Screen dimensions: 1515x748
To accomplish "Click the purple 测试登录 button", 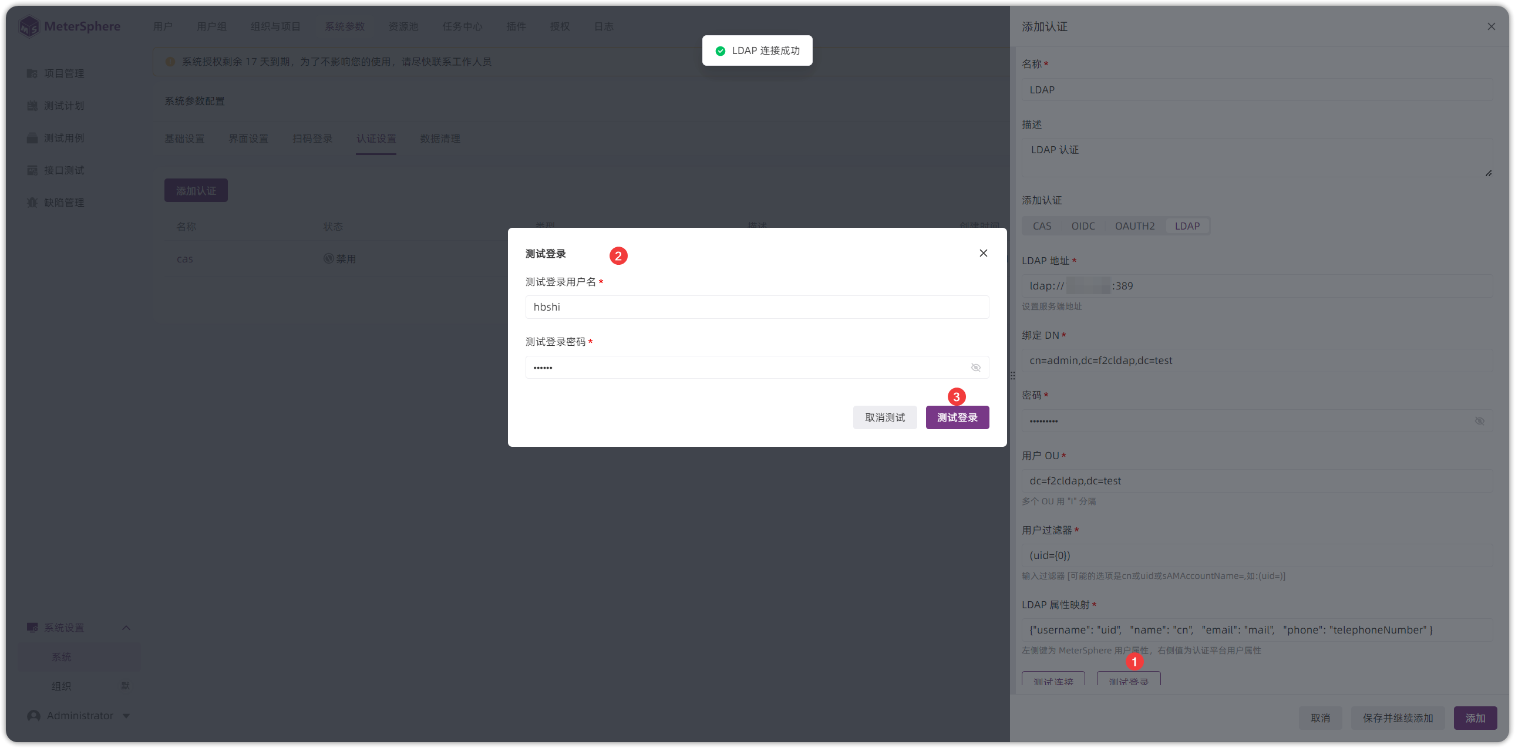I will pos(957,417).
